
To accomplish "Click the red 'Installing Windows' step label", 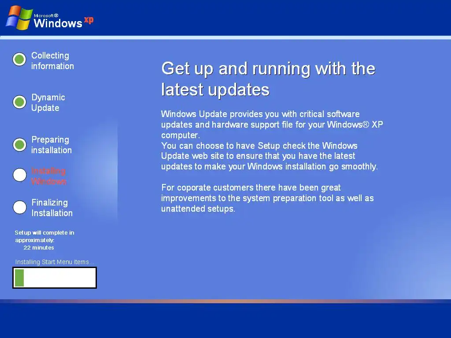I will click(48, 176).
